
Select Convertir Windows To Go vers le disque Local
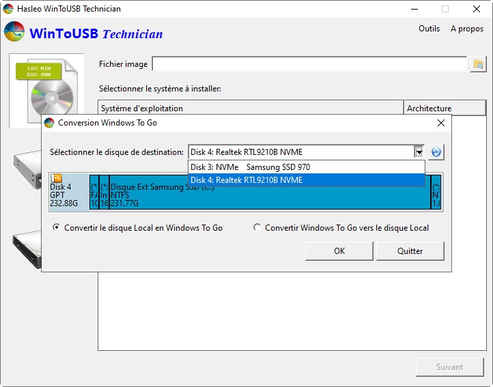coord(341,227)
